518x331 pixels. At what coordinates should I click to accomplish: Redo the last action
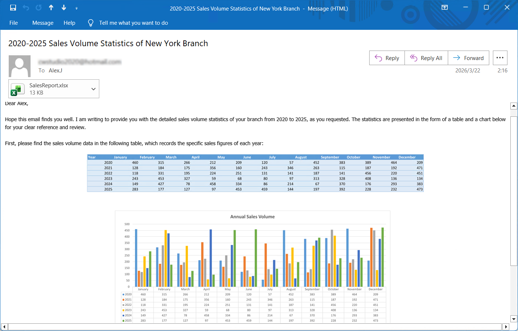coord(38,8)
